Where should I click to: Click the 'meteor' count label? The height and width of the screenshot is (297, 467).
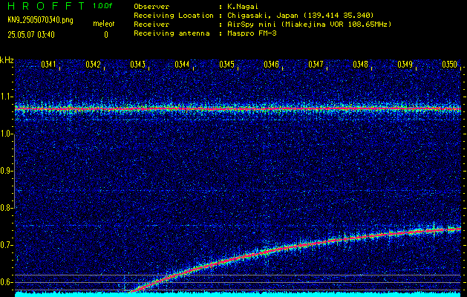(104, 24)
